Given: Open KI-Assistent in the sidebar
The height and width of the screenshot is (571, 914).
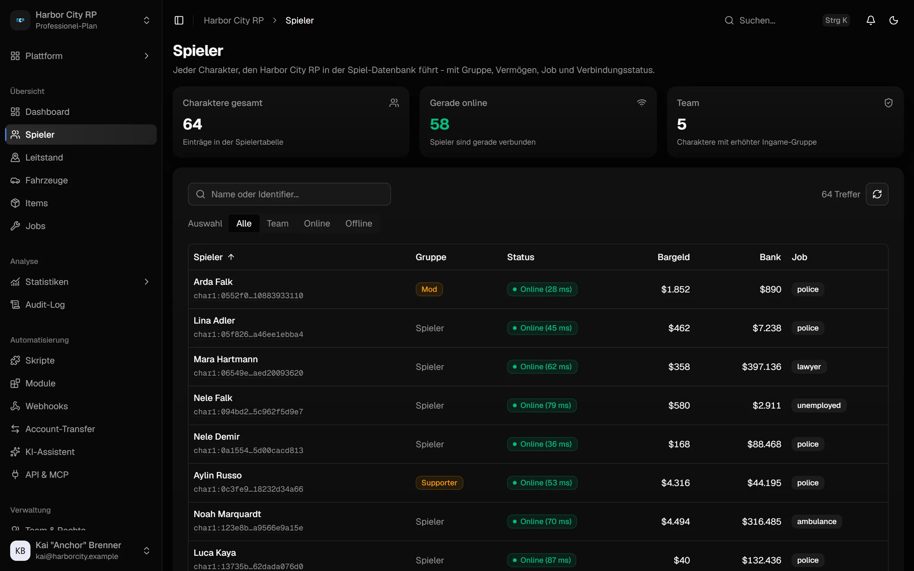Looking at the screenshot, I should point(81,451).
